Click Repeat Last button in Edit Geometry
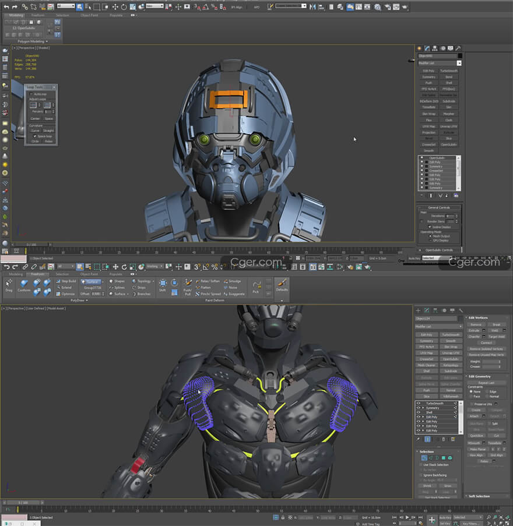 [486, 383]
